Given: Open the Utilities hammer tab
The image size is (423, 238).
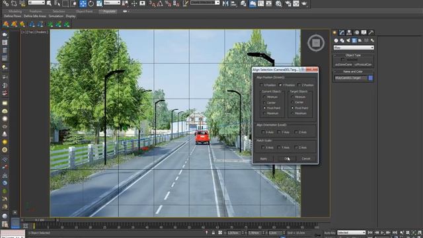Looking at the screenshot, I should (371, 32).
